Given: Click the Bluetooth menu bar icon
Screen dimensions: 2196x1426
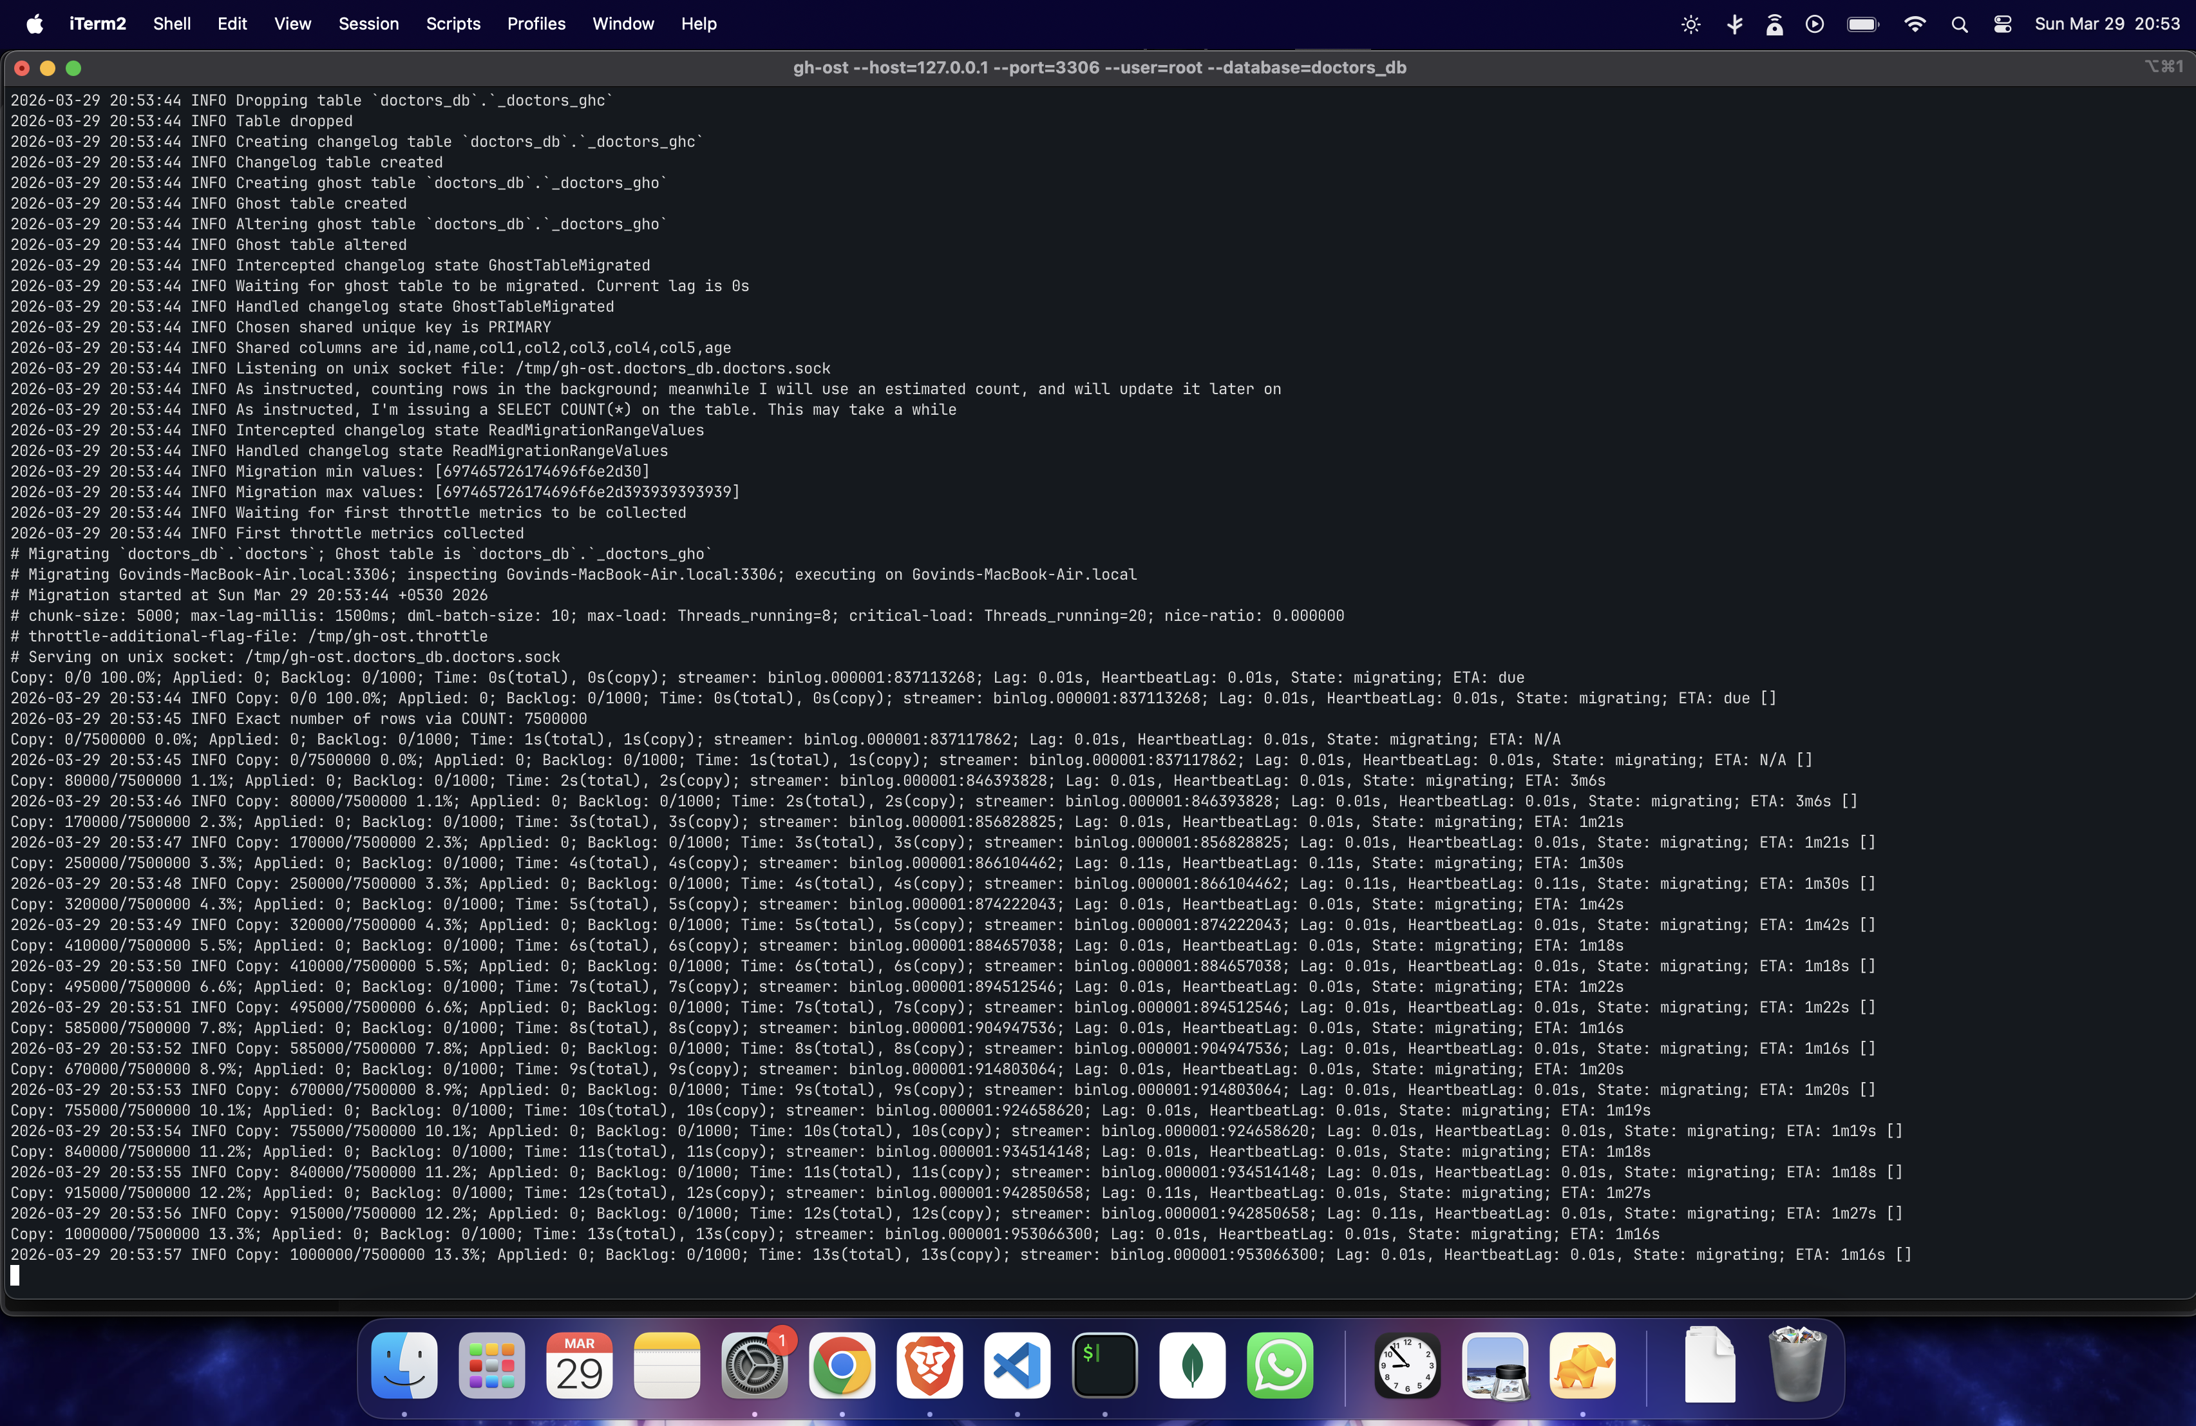Looking at the screenshot, I should [1735, 24].
